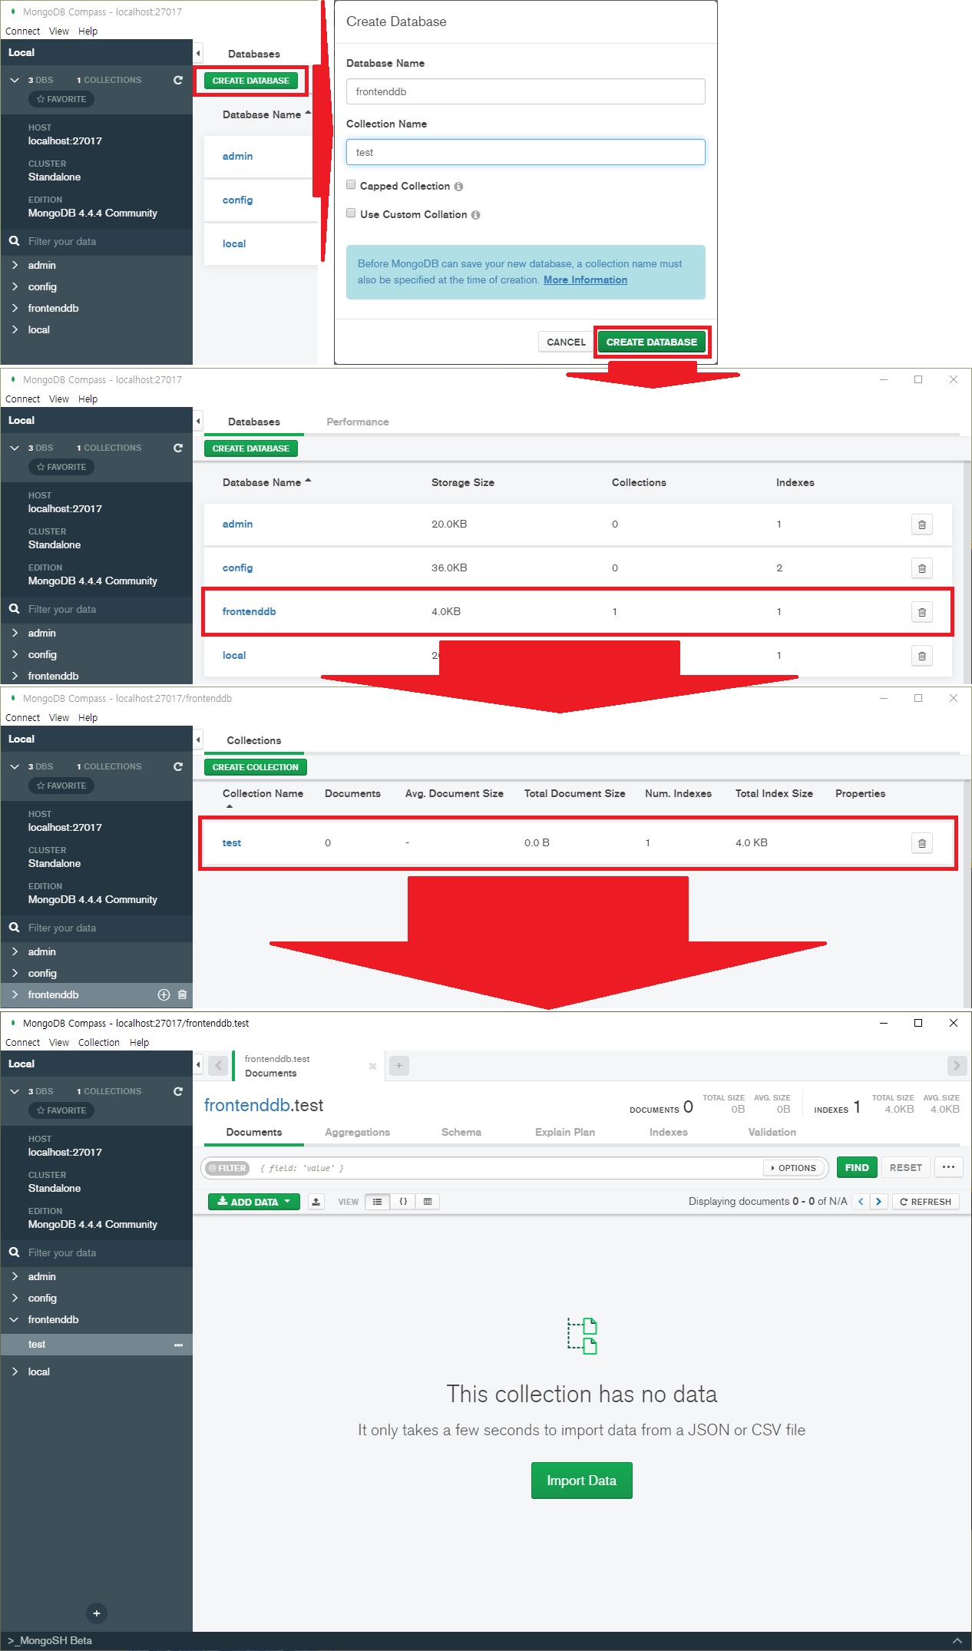Click REFRESH in the documents toolbar
The image size is (972, 1651).
coord(926,1202)
